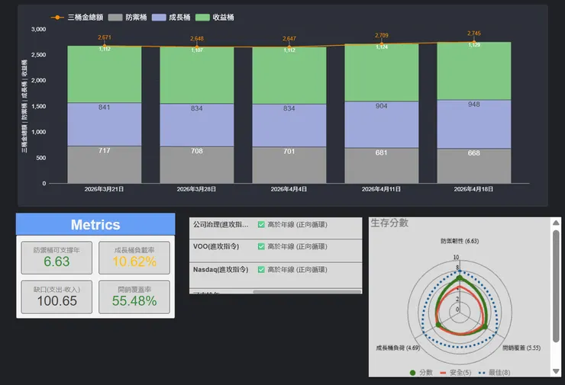Viewport: 565px width, 385px height.
Task: Click the vertical scrollbar of 生存分數 panel
Action: tap(556, 286)
